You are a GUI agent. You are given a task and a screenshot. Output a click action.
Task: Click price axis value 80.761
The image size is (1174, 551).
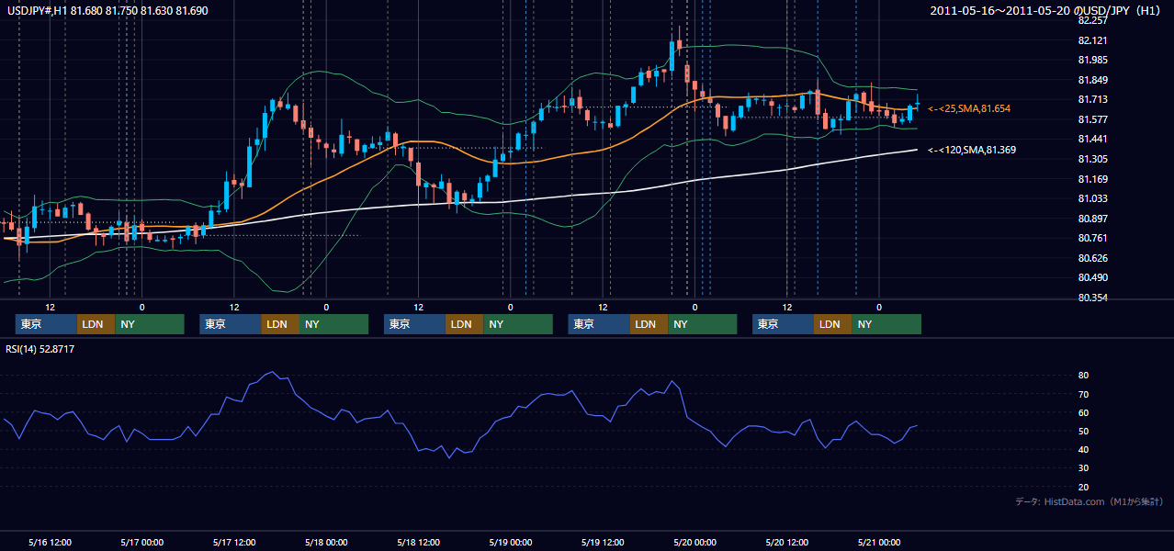tap(1092, 238)
